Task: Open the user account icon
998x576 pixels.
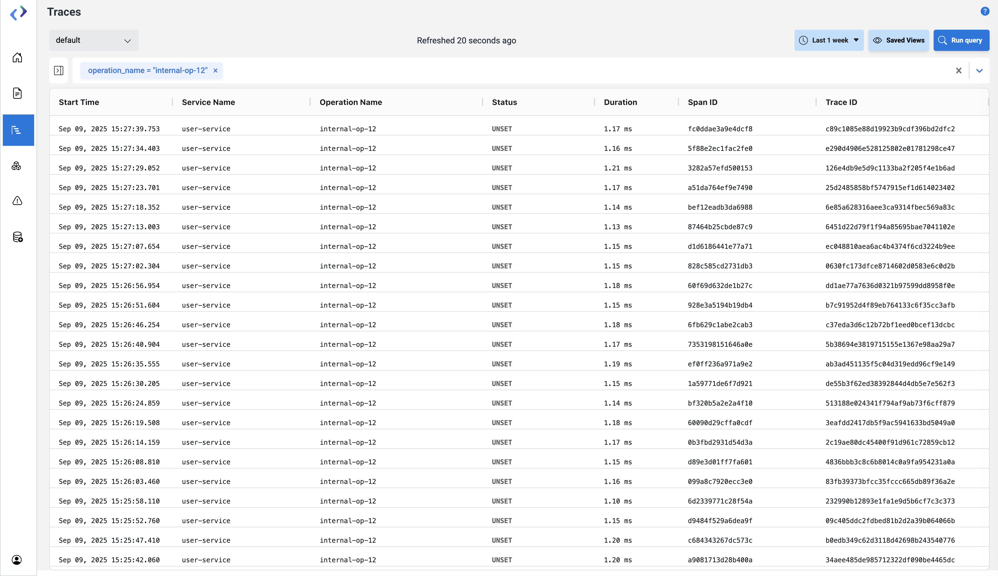Action: click(17, 559)
